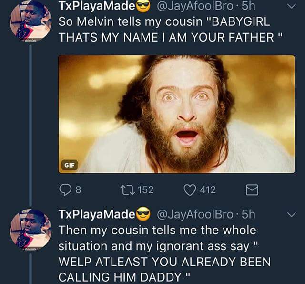Click the second tweet's 5h timestamp
305x284 pixels.
click(x=248, y=214)
